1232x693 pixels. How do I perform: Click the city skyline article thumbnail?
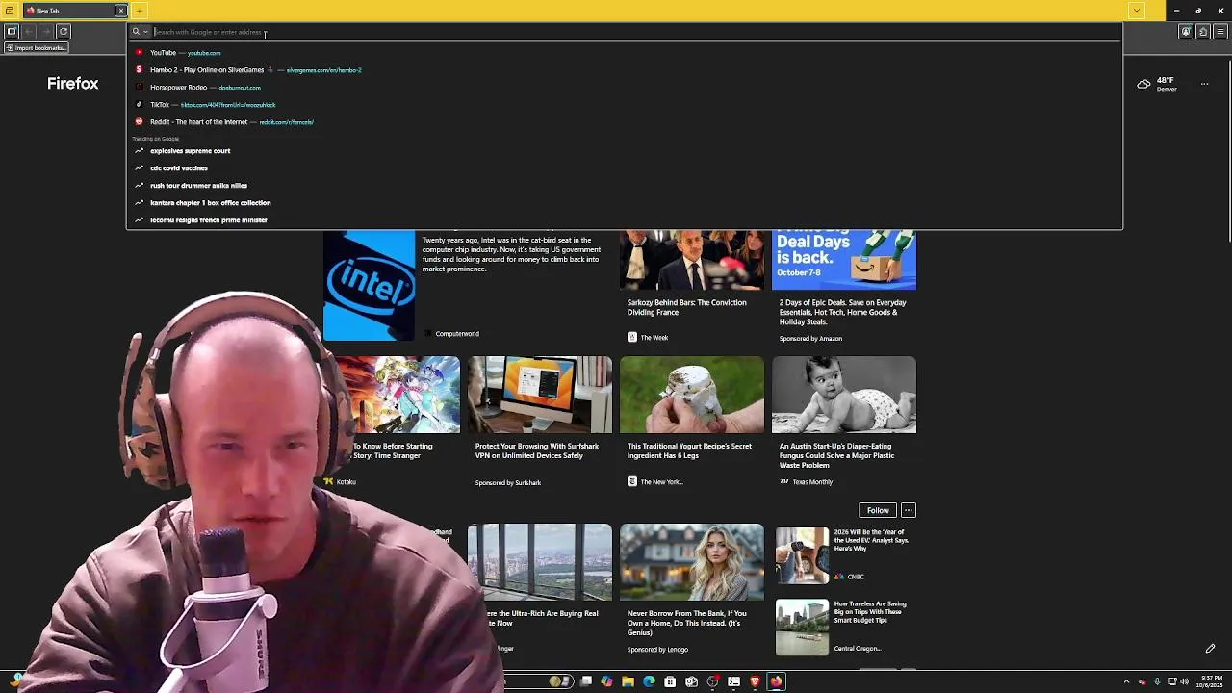tap(540, 562)
